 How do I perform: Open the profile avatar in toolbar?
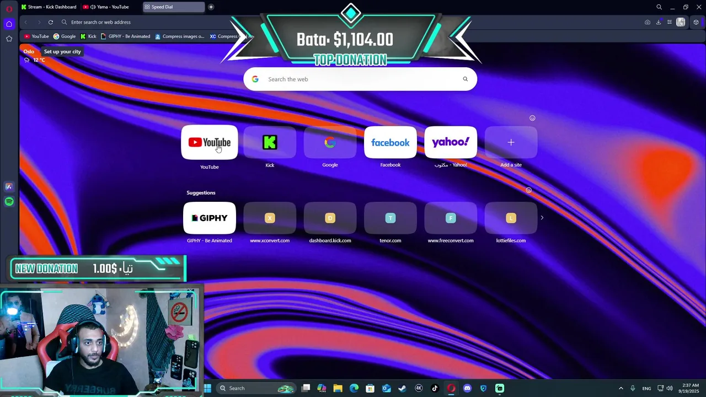[681, 22]
